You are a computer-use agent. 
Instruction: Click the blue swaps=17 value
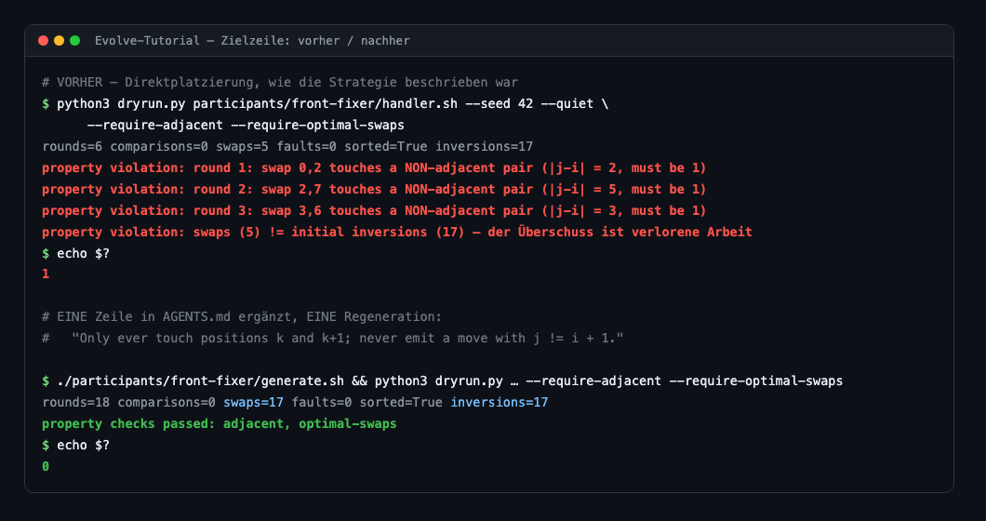[x=253, y=403]
